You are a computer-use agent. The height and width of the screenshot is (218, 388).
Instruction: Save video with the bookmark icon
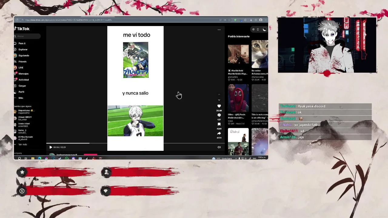coord(219,124)
